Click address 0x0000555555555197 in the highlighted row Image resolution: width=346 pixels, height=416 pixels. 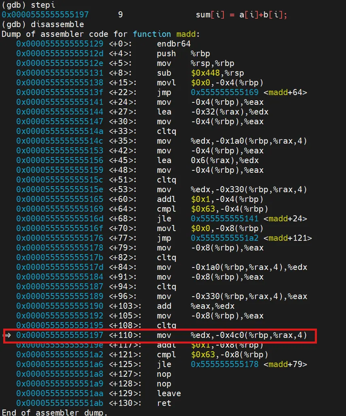[60, 335]
